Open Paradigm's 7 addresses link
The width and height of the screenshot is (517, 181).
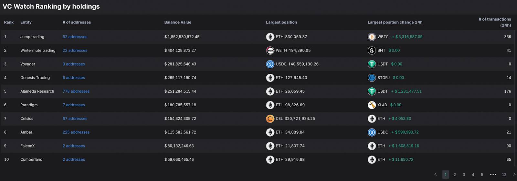[74, 105]
